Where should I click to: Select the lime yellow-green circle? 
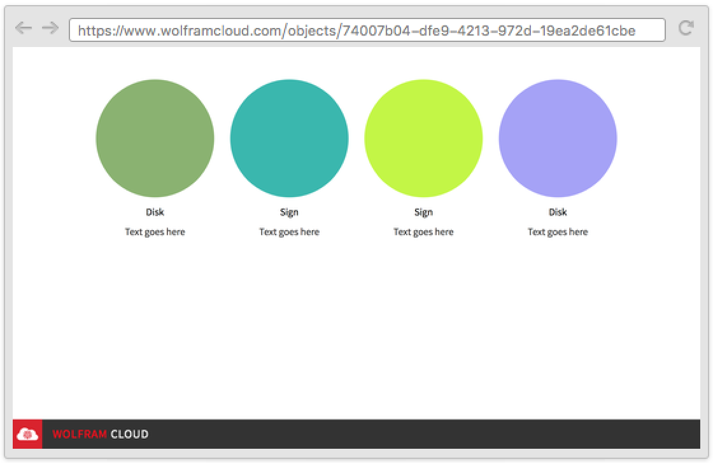[x=423, y=138]
